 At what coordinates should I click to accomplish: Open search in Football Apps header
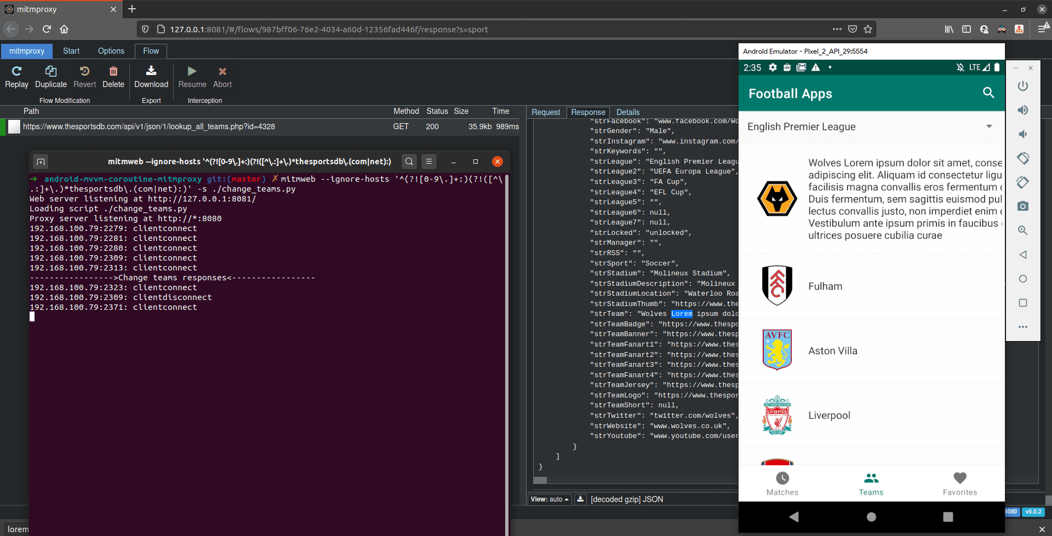point(988,93)
